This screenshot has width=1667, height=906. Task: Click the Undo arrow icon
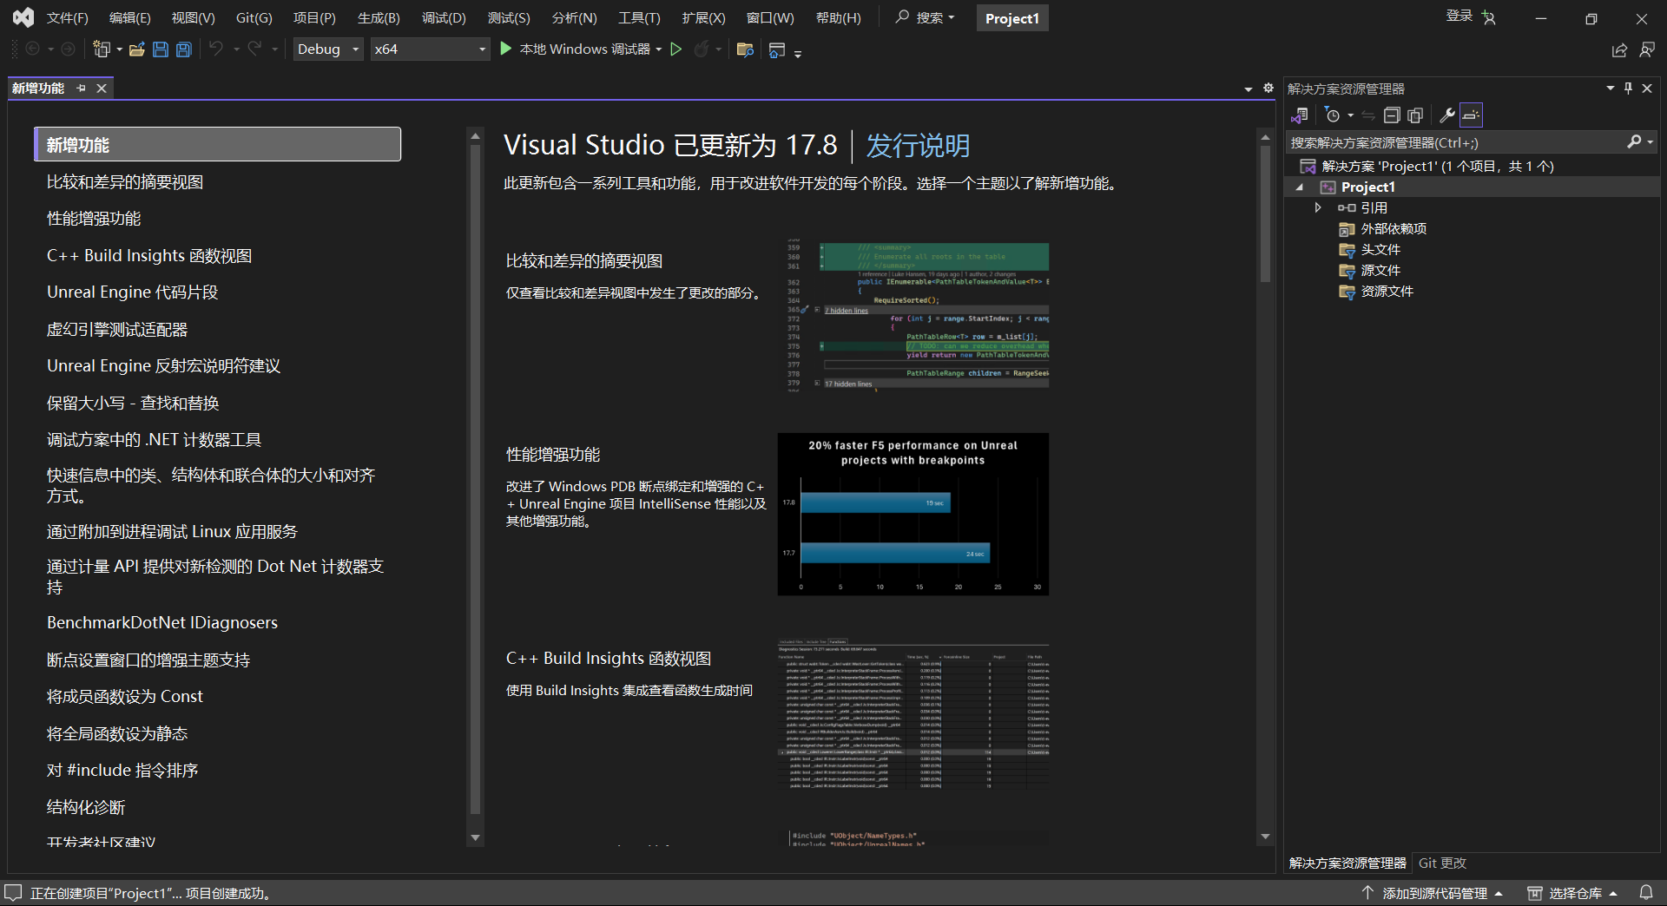coord(216,49)
